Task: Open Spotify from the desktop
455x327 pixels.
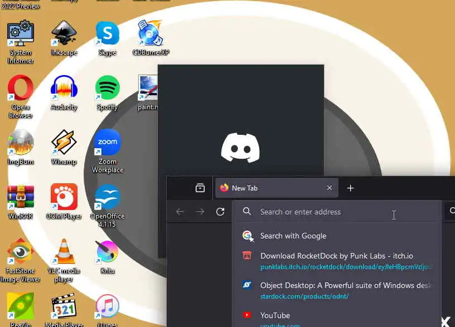Action: [x=108, y=93]
